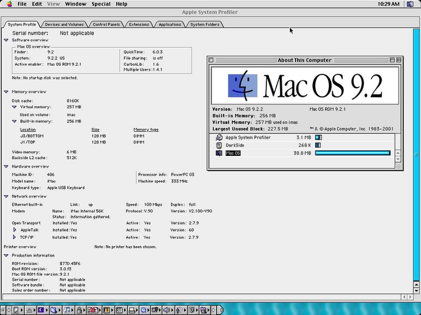Open the File menu
Image resolution: width=421 pixels, height=315 pixels.
point(22,4)
